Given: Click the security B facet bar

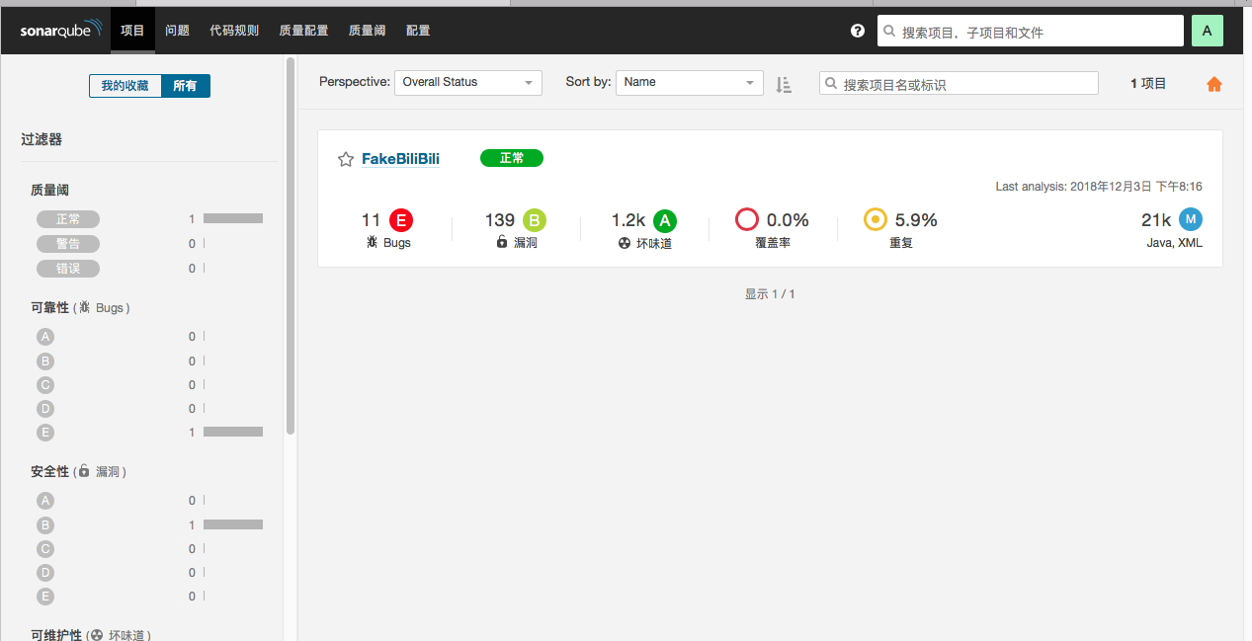Looking at the screenshot, I should pos(233,524).
